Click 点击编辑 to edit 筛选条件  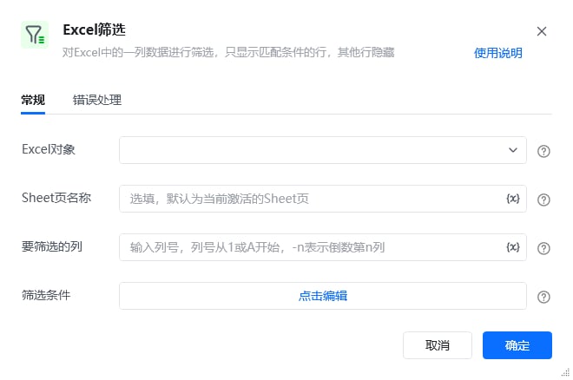pos(323,296)
